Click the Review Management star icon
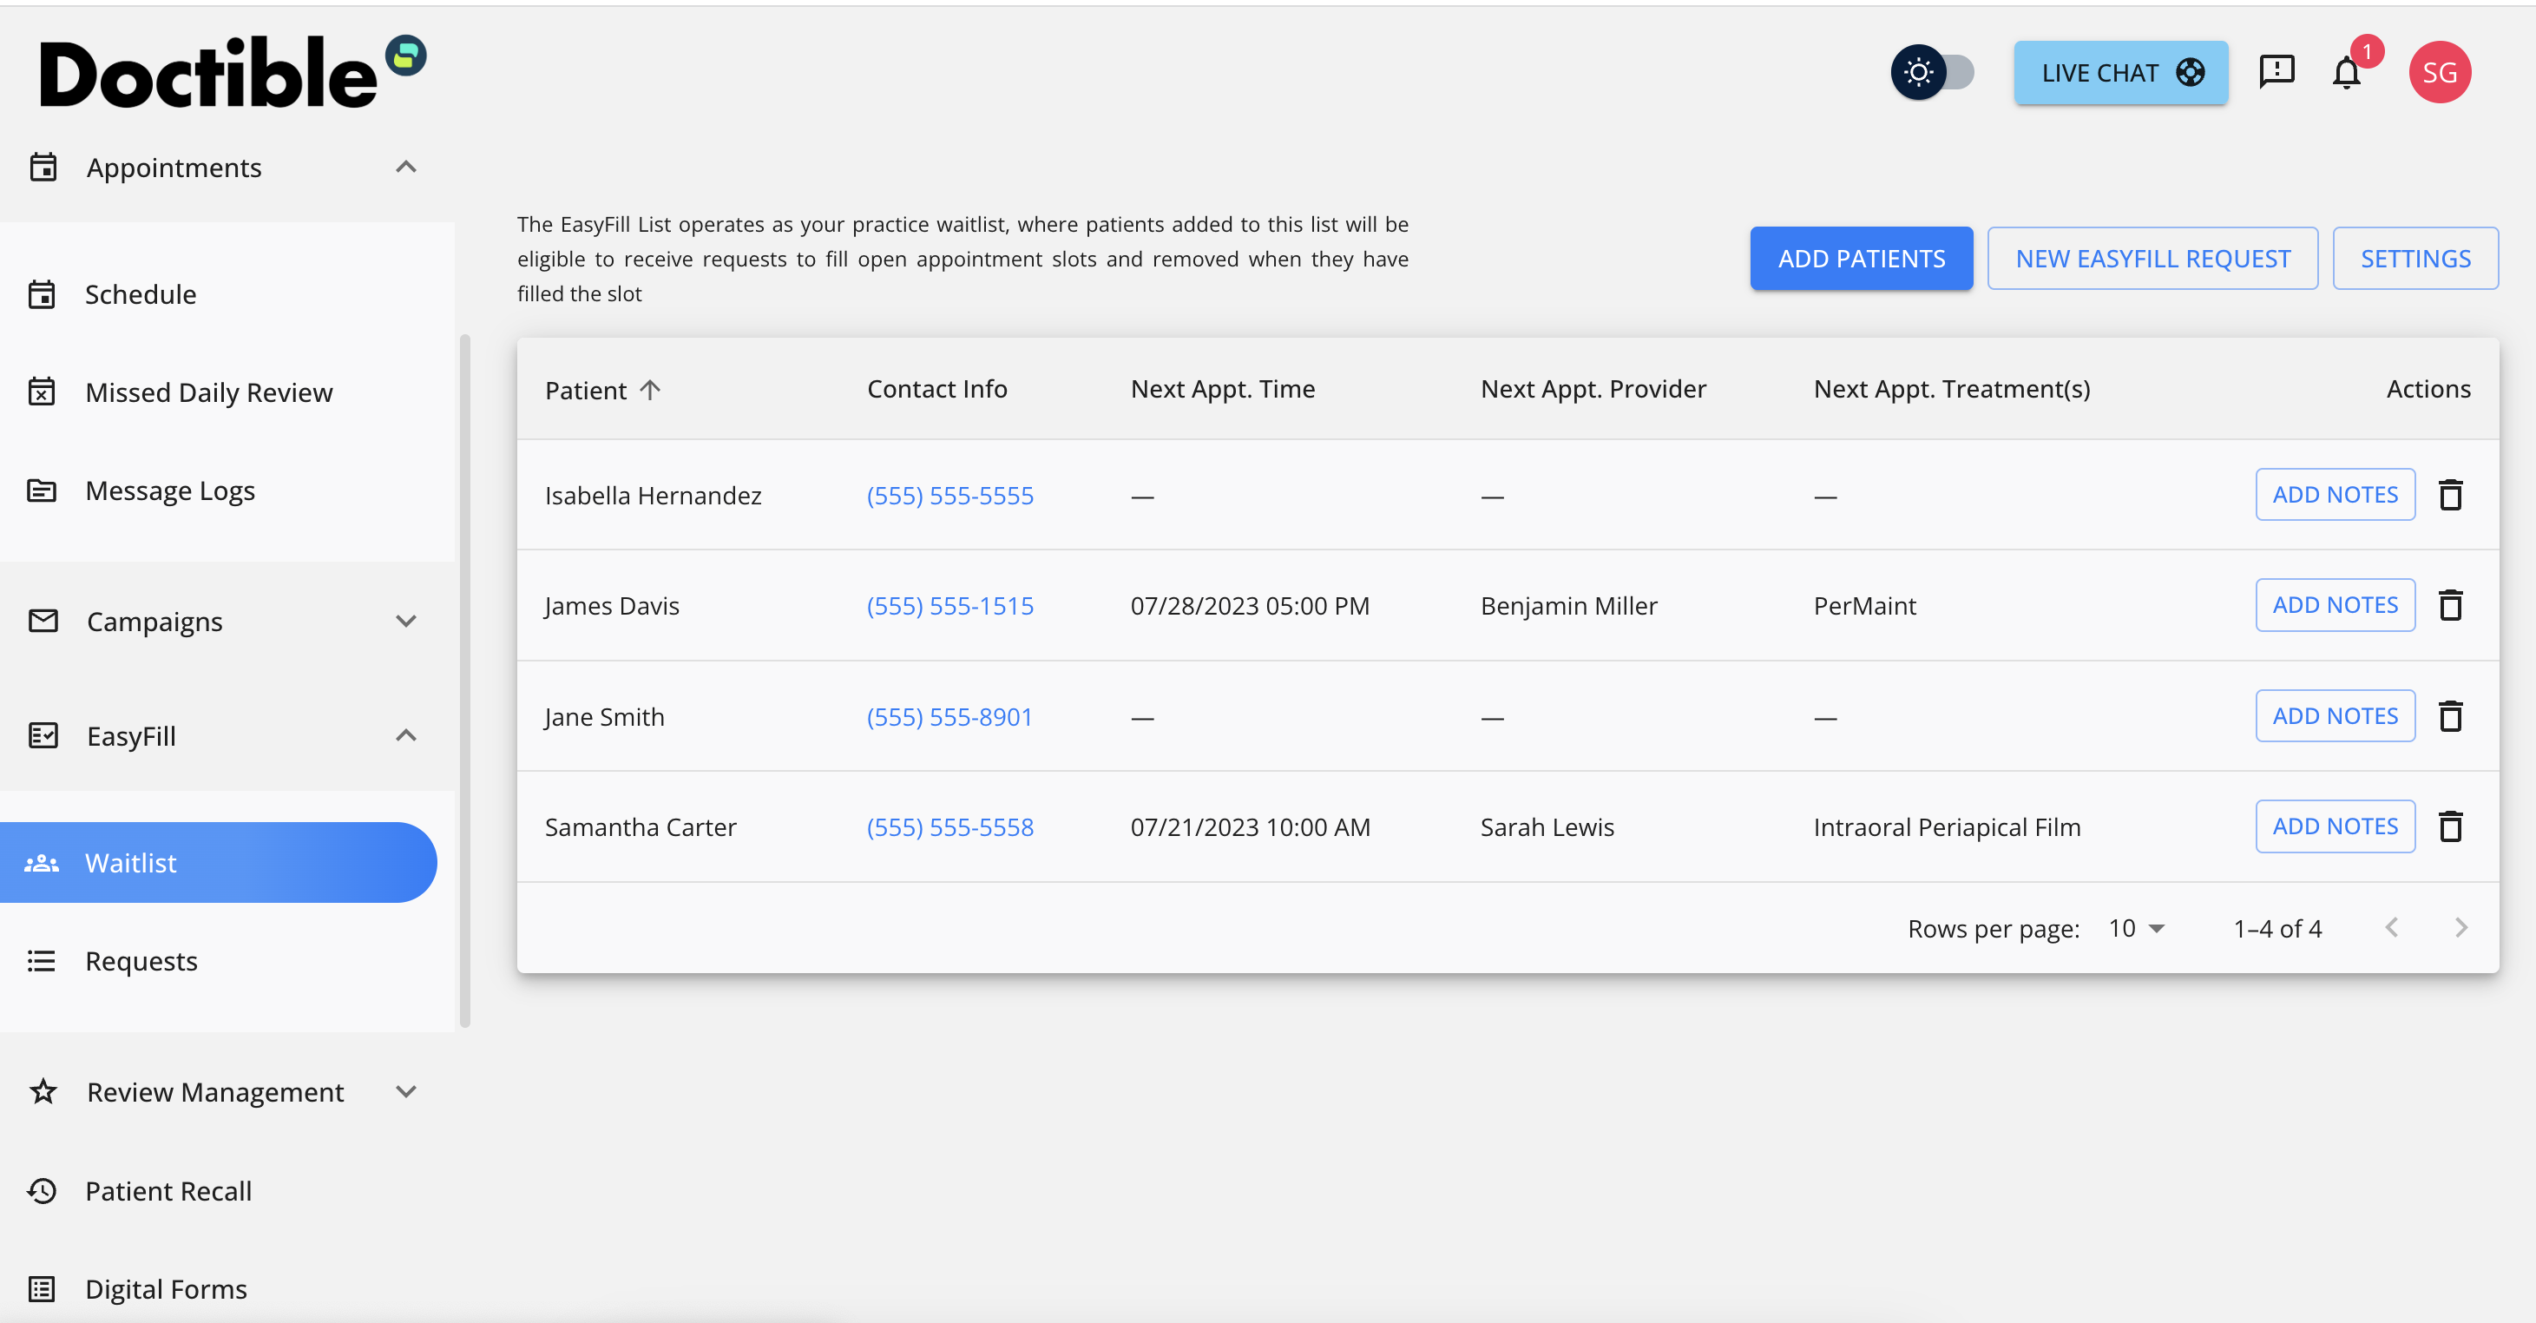2536x1323 pixels. [x=43, y=1092]
